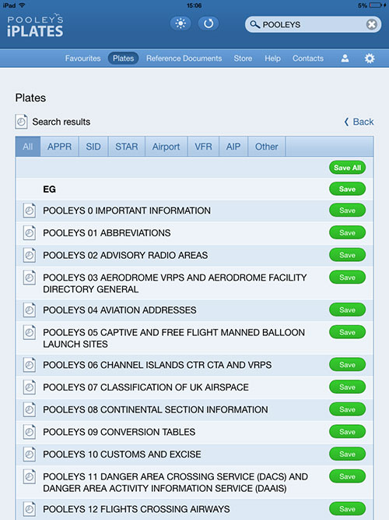Screen dimensions: 389x520
Task: Go to the Store
Action: pyautogui.click(x=243, y=58)
